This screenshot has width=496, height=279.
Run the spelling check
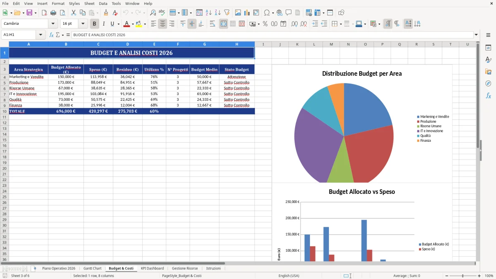162,13
